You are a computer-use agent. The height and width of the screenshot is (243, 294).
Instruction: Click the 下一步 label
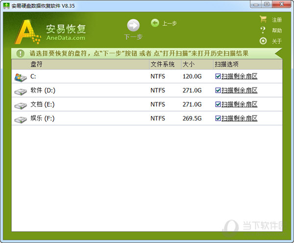coord(133,37)
